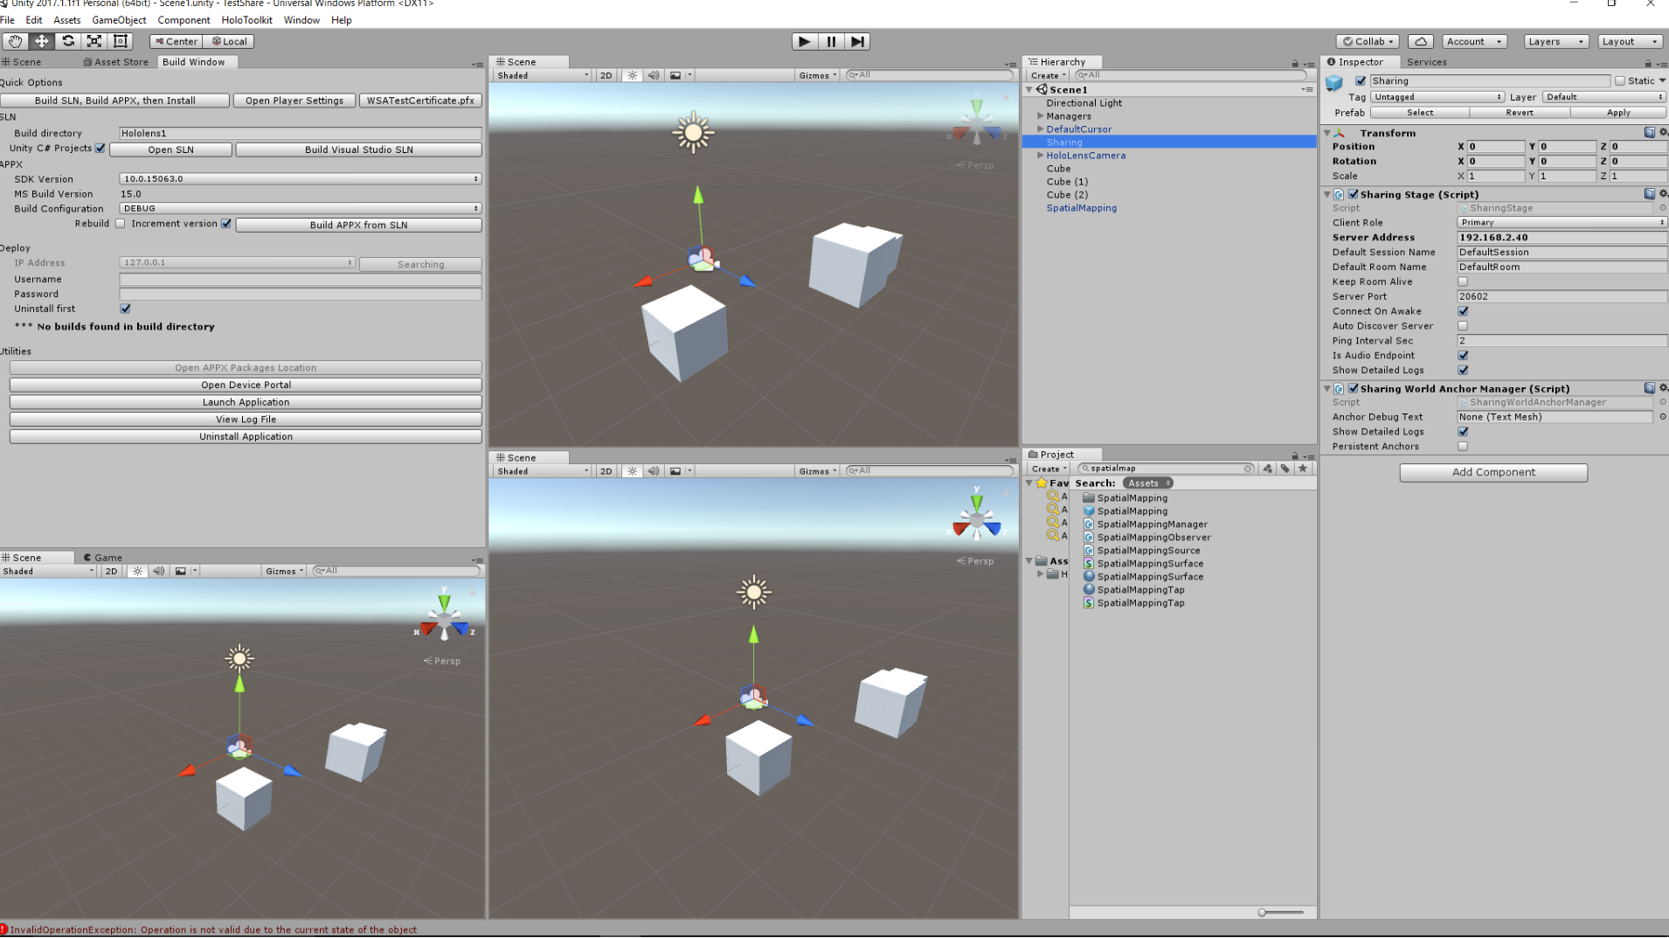Viewport: 1669px width, 938px height.
Task: Click the Add Component button
Action: 1492,472
